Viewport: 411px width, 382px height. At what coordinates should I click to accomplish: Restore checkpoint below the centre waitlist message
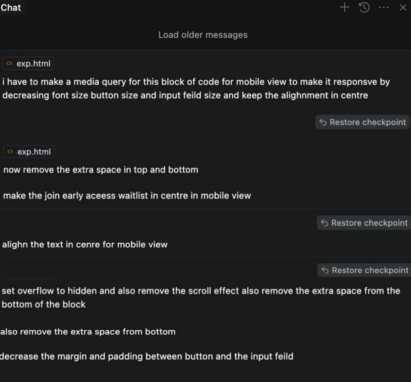[363, 223]
